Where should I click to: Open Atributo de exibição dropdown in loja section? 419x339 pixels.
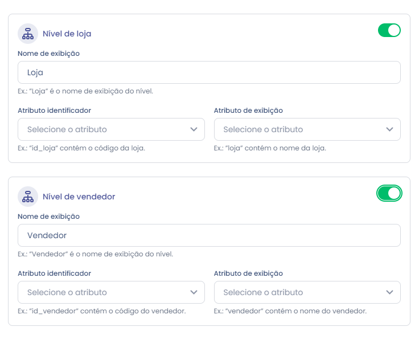point(307,129)
